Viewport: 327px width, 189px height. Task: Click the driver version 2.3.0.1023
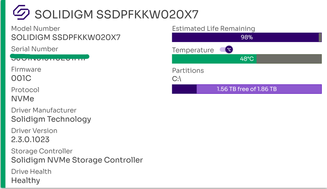[x=30, y=139]
